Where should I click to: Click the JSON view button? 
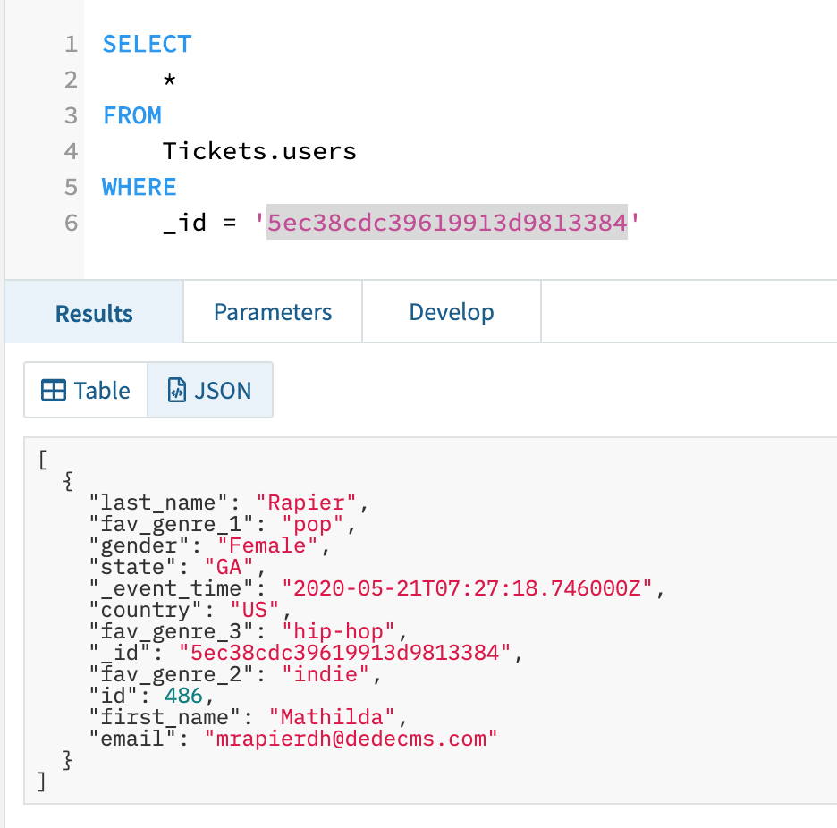pyautogui.click(x=210, y=390)
